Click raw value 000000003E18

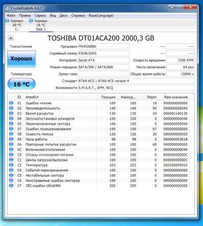[176, 139]
